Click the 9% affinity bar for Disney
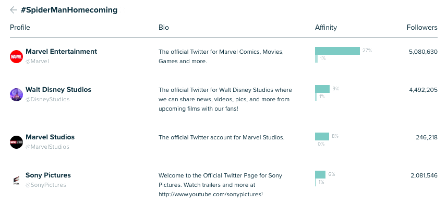This screenshot has width=447, height=214. (322, 89)
